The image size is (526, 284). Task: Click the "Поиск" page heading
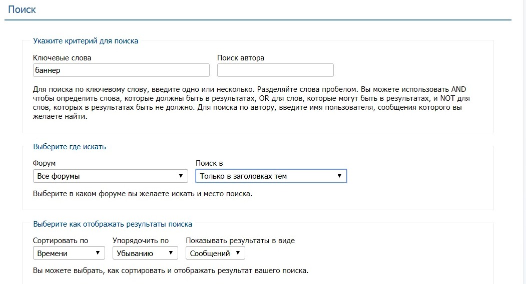point(22,9)
